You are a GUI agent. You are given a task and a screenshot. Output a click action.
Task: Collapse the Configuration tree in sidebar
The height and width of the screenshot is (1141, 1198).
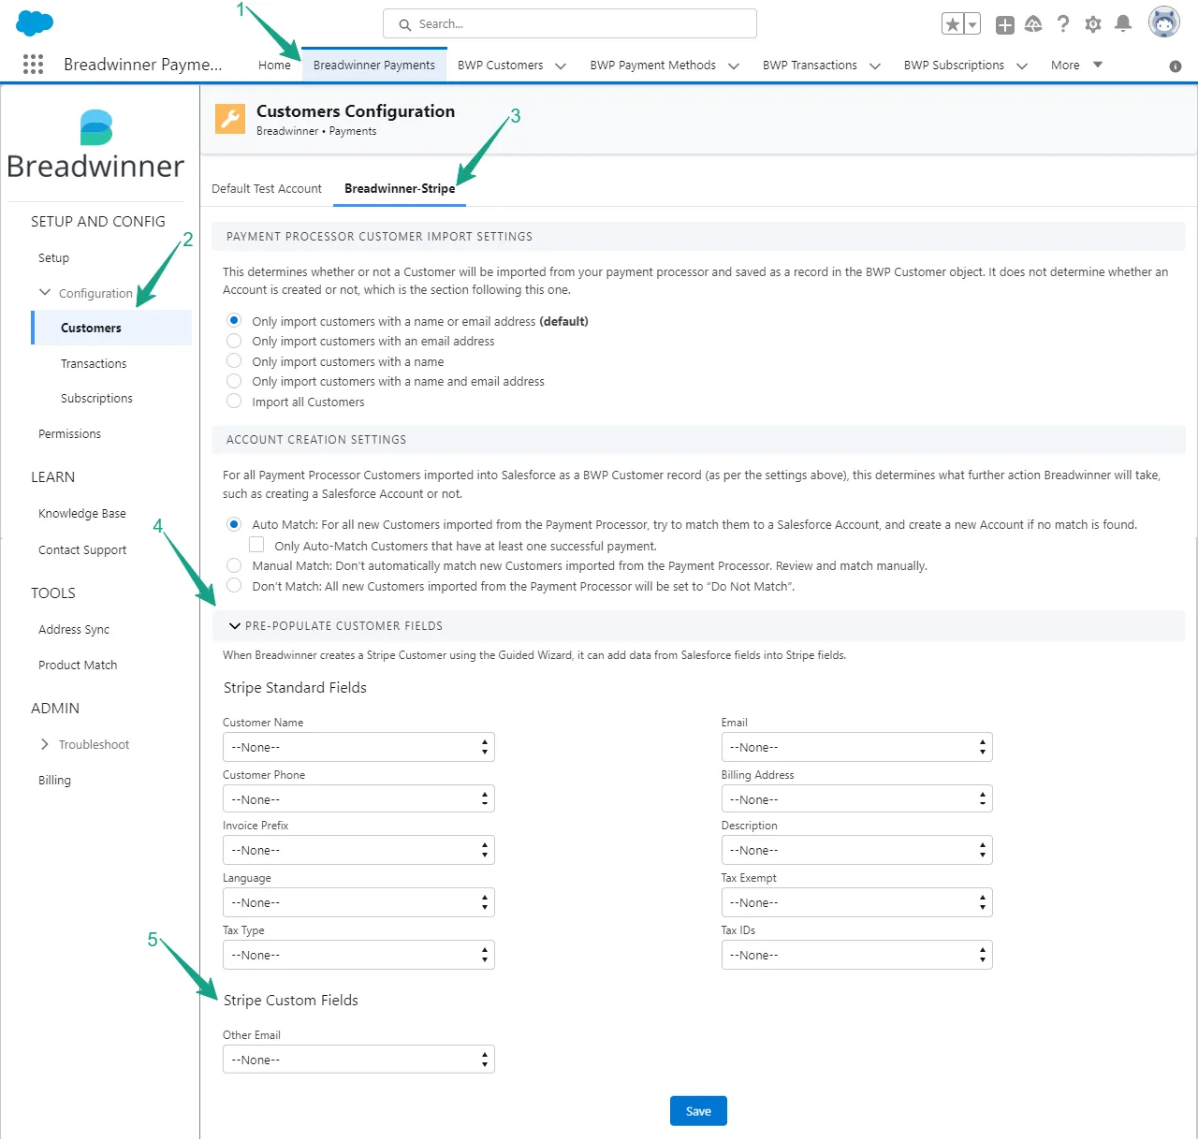pyautogui.click(x=45, y=292)
